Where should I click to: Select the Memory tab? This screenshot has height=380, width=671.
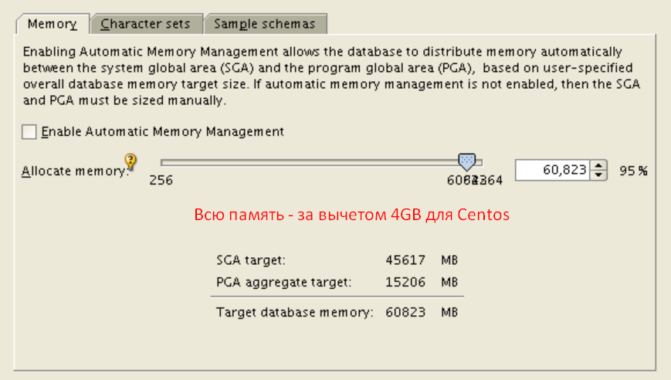click(x=52, y=24)
